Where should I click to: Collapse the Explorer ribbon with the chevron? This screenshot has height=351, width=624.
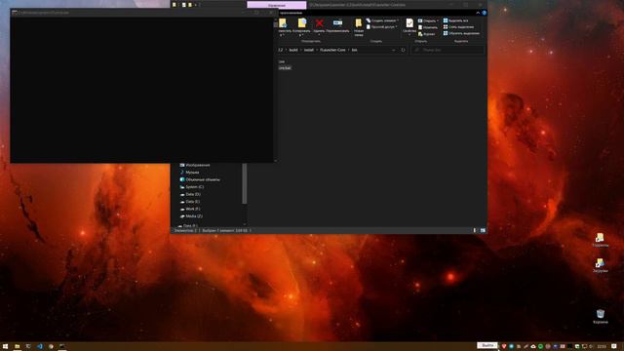pyautogui.click(x=478, y=13)
